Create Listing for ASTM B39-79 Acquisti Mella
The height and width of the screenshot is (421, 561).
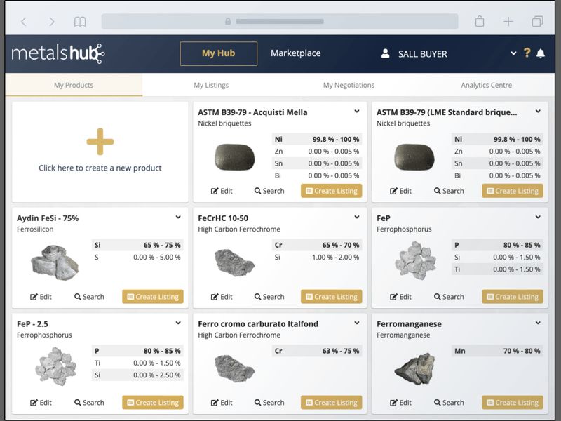pos(331,191)
